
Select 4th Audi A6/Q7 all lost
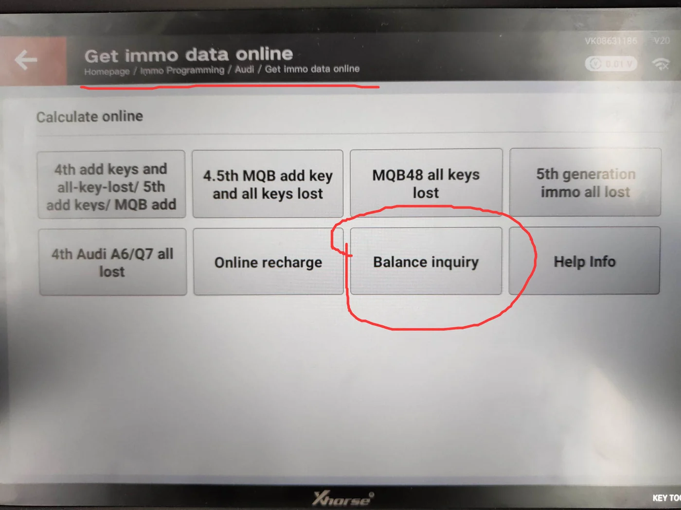[112, 262]
